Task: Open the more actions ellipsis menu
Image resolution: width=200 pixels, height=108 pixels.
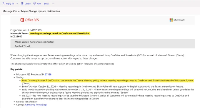Action: click(53, 4)
